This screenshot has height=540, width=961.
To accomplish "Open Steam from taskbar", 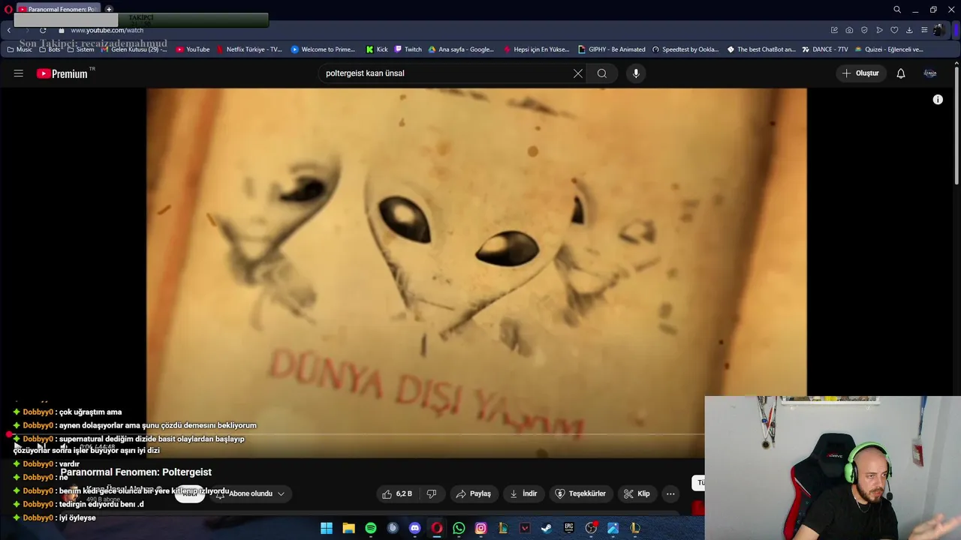I will pyautogui.click(x=547, y=528).
